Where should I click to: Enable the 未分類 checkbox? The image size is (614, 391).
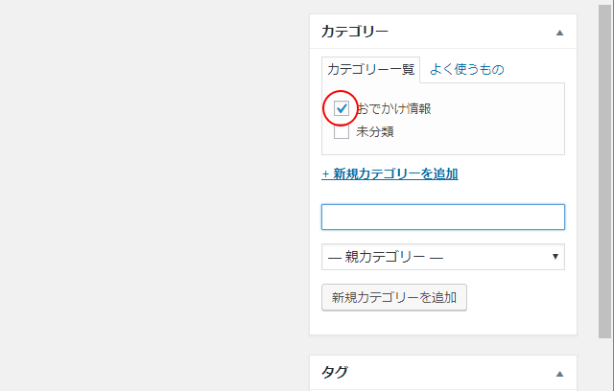point(342,131)
